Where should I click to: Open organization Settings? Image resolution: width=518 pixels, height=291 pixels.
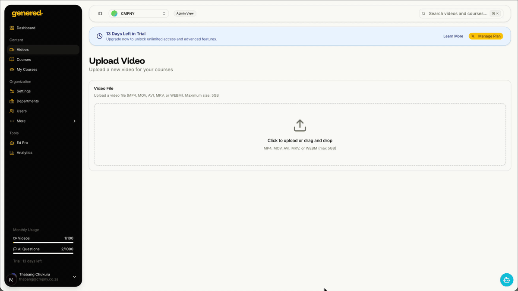pos(43,91)
